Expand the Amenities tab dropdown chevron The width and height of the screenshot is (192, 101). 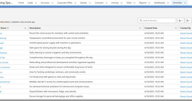click(185, 3)
